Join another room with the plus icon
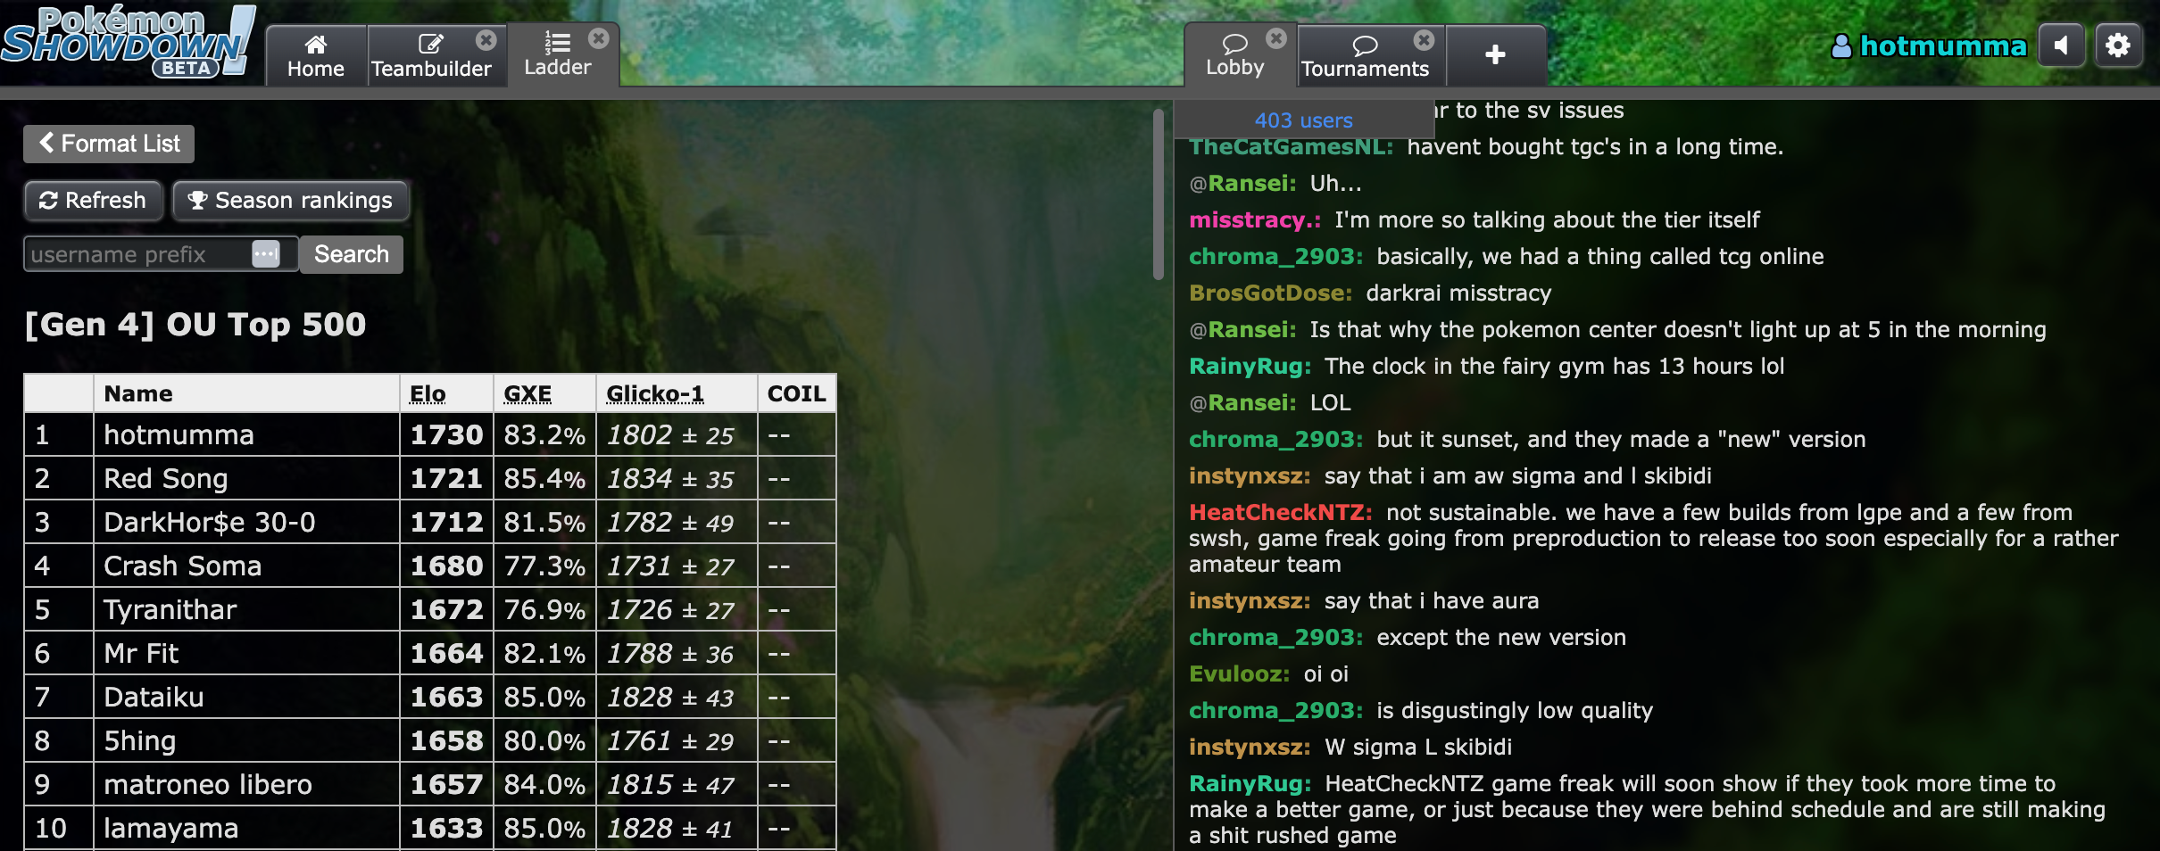Viewport: 2160px width, 851px height. pyautogui.click(x=1496, y=55)
